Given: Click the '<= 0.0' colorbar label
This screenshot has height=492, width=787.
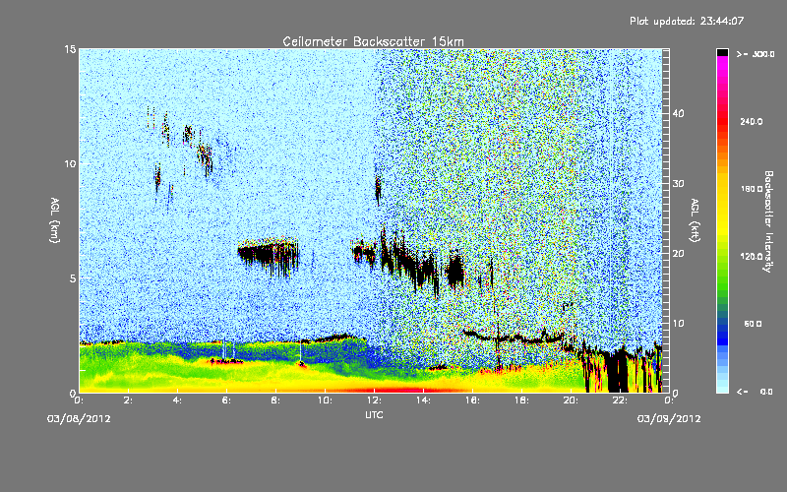Looking at the screenshot, I should point(756,391).
